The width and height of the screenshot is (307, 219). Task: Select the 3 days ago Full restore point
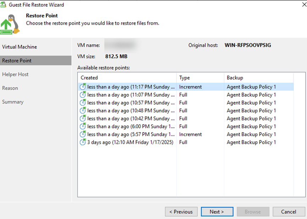point(130,142)
